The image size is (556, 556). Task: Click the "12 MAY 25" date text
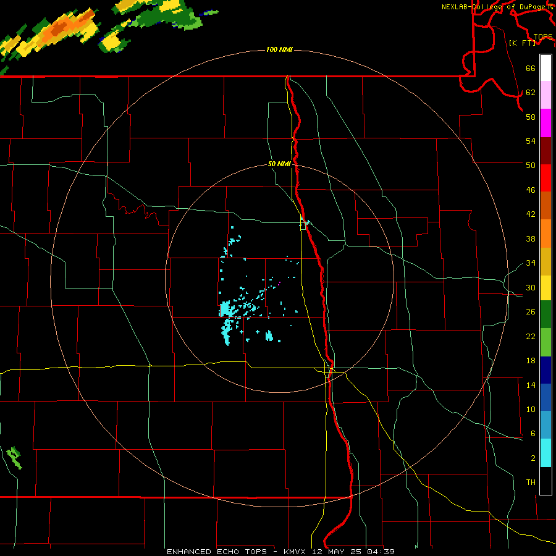pos(337,552)
